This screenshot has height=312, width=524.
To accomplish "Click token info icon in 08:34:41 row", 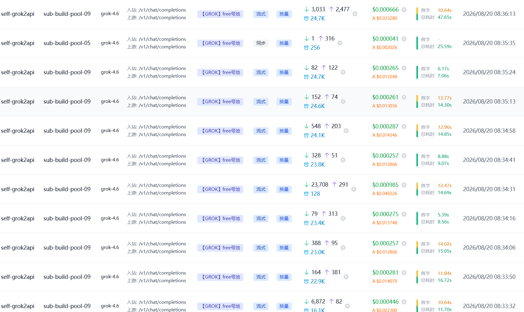I will (x=343, y=160).
